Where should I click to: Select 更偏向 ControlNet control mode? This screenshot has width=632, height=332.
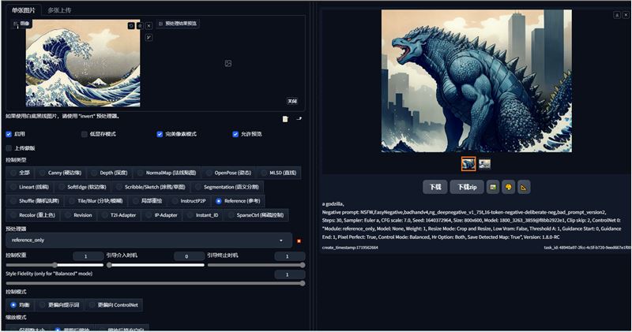coord(113,305)
